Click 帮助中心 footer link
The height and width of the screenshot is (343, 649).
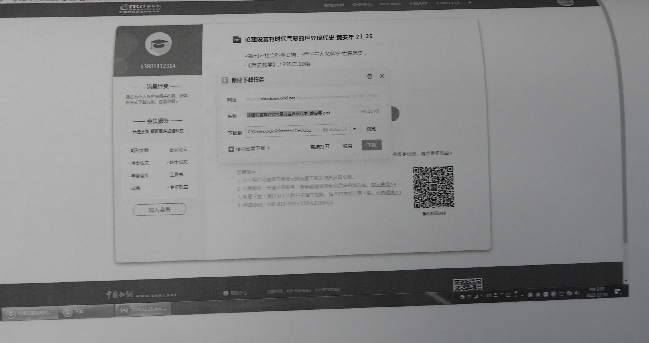[239, 293]
